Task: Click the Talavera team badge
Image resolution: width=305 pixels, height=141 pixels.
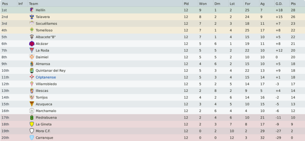Action: click(x=32, y=17)
